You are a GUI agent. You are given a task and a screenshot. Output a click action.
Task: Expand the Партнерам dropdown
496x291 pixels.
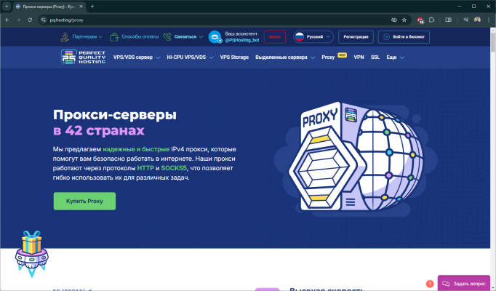click(x=79, y=36)
